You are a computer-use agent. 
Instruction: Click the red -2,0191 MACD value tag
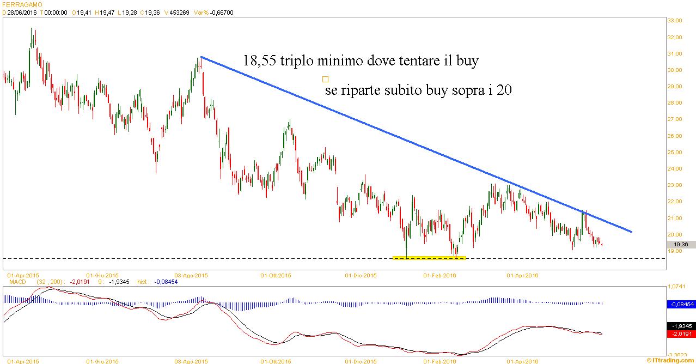tap(681, 333)
